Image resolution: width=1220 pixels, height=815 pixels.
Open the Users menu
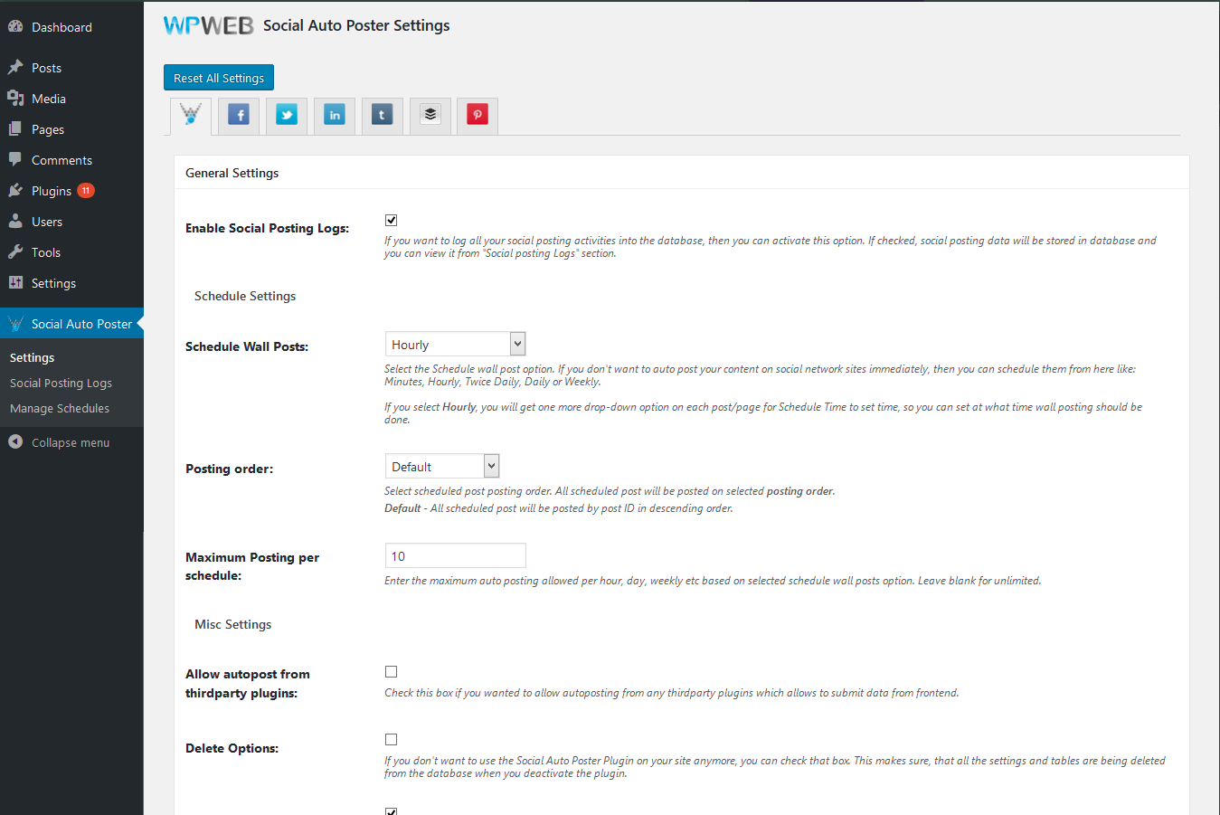point(47,222)
